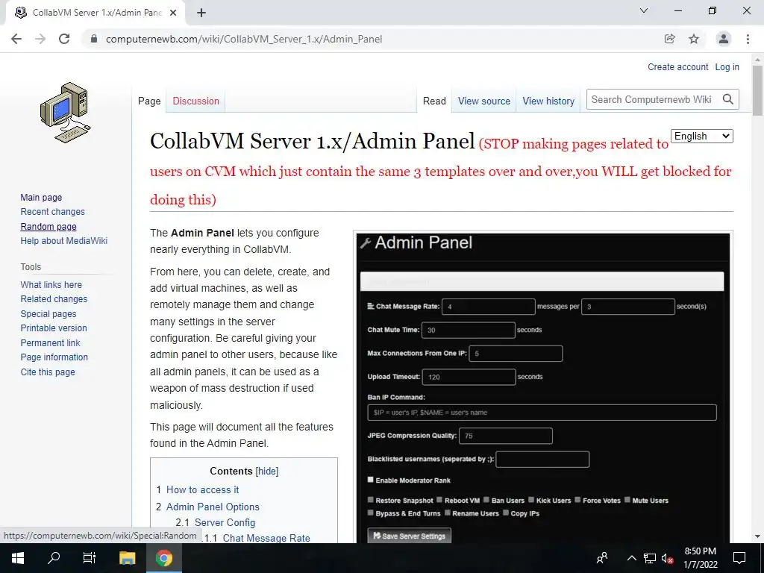Switch to the Page tab

tap(149, 101)
